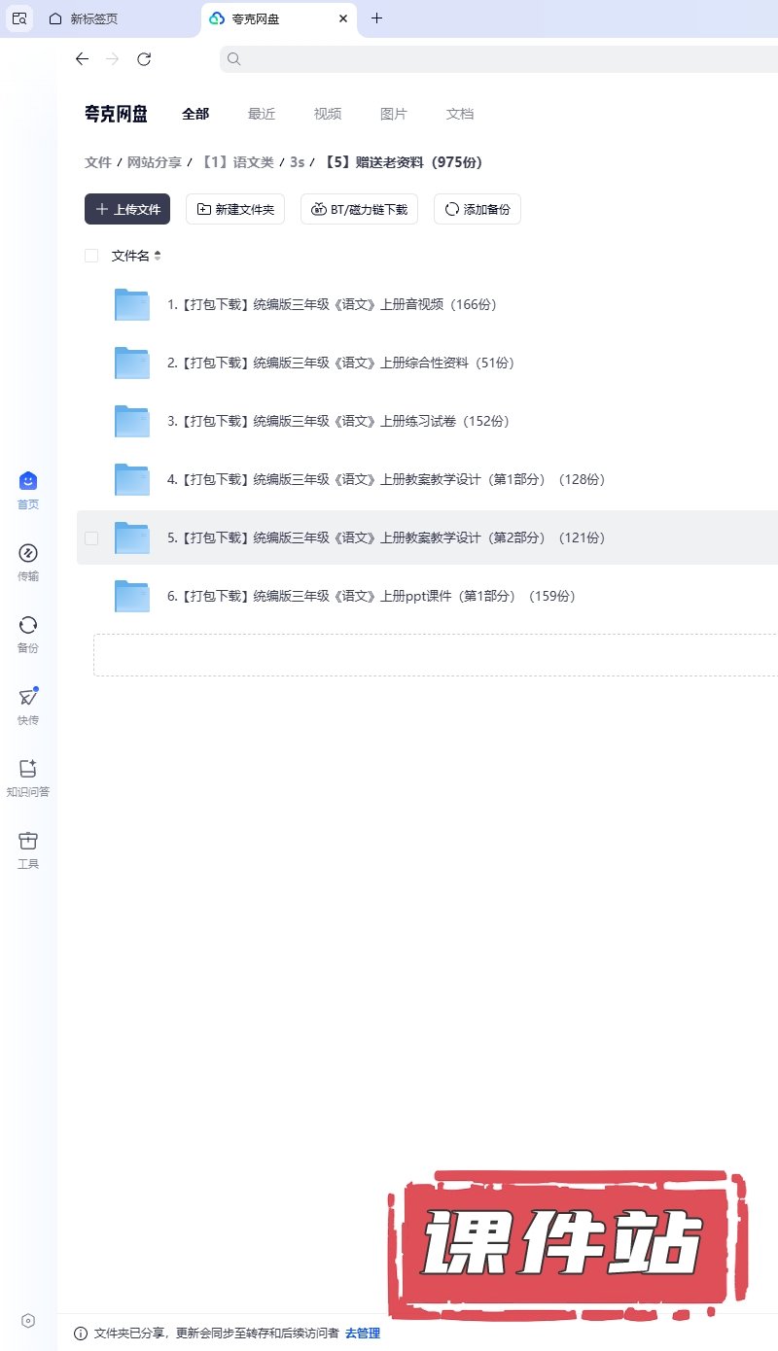The height and width of the screenshot is (1351, 778).
Task: Open the 备份 backup sidebar icon
Action: click(x=28, y=626)
